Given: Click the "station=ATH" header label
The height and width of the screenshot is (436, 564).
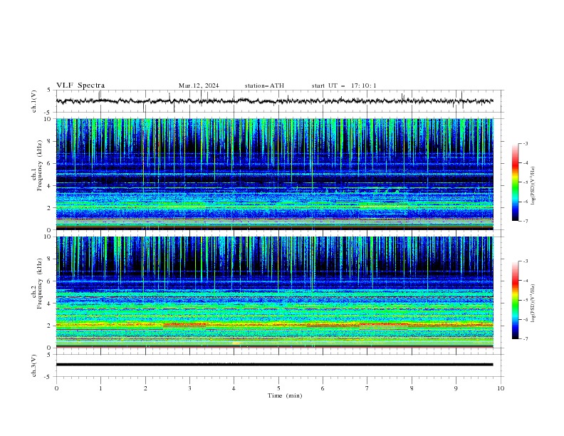Looking at the screenshot, I should click(264, 85).
